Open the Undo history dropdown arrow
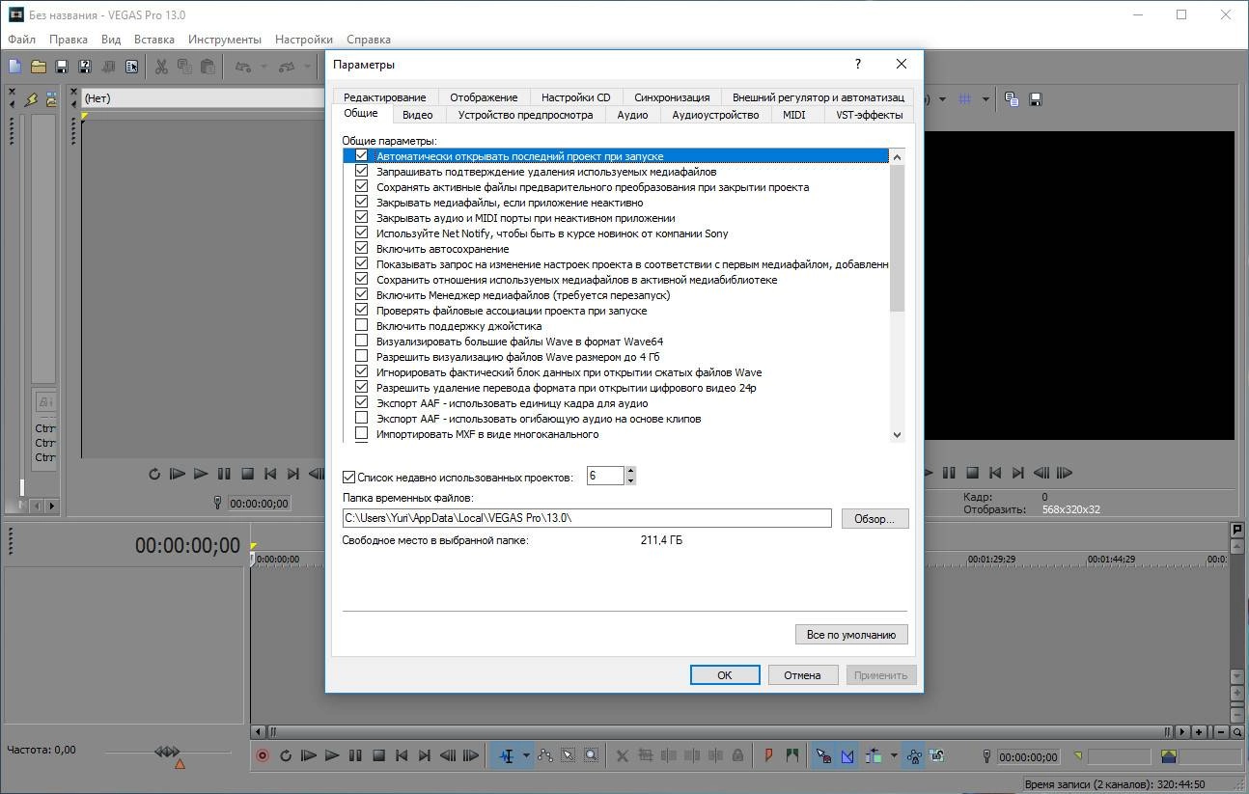 point(263,67)
